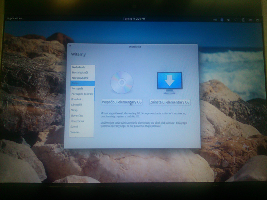The image size is (267, 200).
Task: Select Suomi language
Action: point(81,127)
